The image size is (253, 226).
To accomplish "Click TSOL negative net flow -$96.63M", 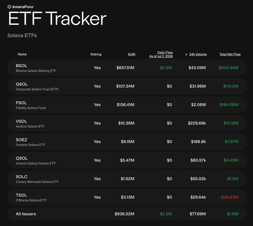I will (x=229, y=197).
